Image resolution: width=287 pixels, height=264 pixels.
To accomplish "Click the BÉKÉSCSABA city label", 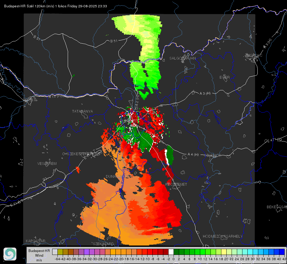I will click(x=277, y=207).
